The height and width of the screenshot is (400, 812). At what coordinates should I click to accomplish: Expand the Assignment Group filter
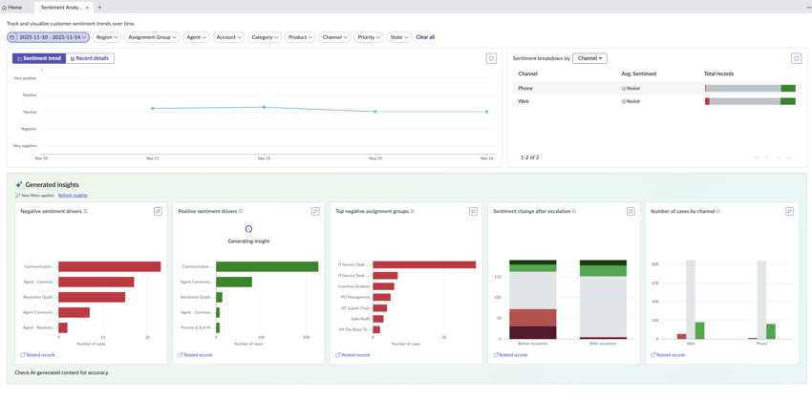tap(152, 37)
